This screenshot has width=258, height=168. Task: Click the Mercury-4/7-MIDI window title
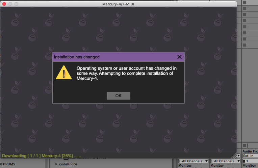(x=118, y=4)
